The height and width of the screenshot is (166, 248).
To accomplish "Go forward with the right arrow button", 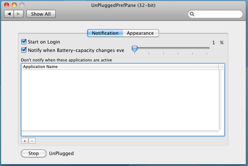I will tap(19, 14).
